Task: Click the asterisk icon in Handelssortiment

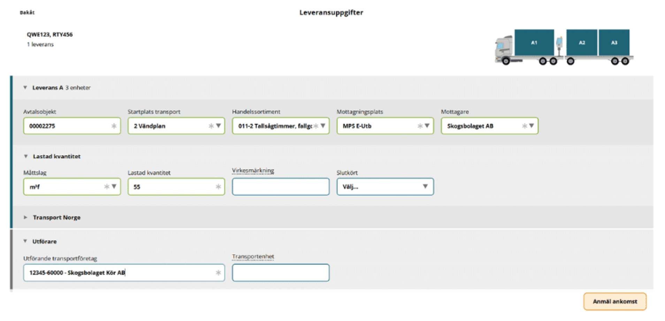Action: pyautogui.click(x=316, y=126)
